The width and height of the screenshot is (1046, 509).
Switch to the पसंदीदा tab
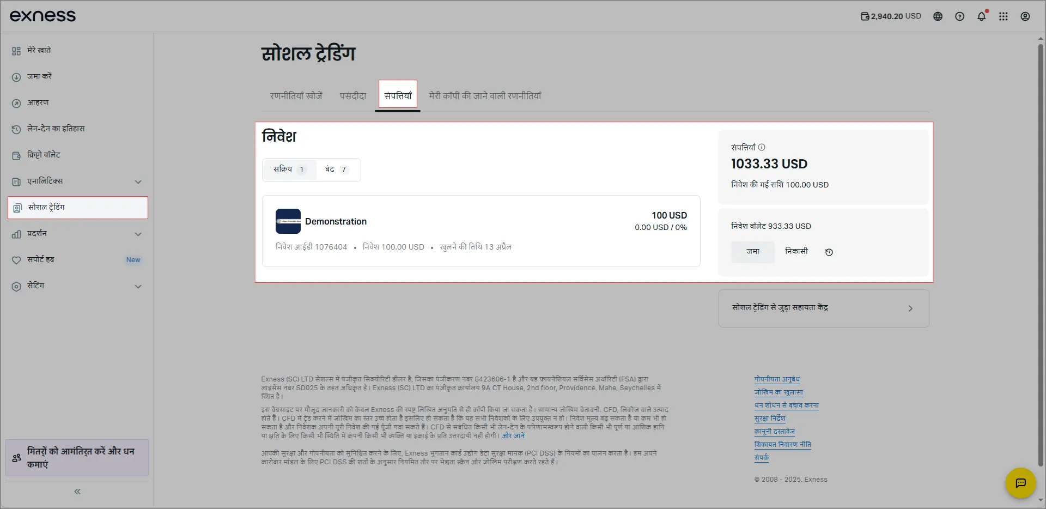[x=353, y=96]
